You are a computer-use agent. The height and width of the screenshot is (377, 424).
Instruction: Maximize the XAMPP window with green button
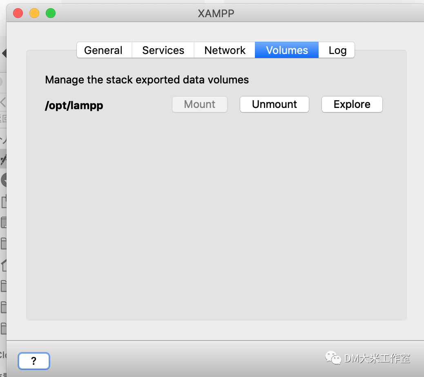pos(51,13)
